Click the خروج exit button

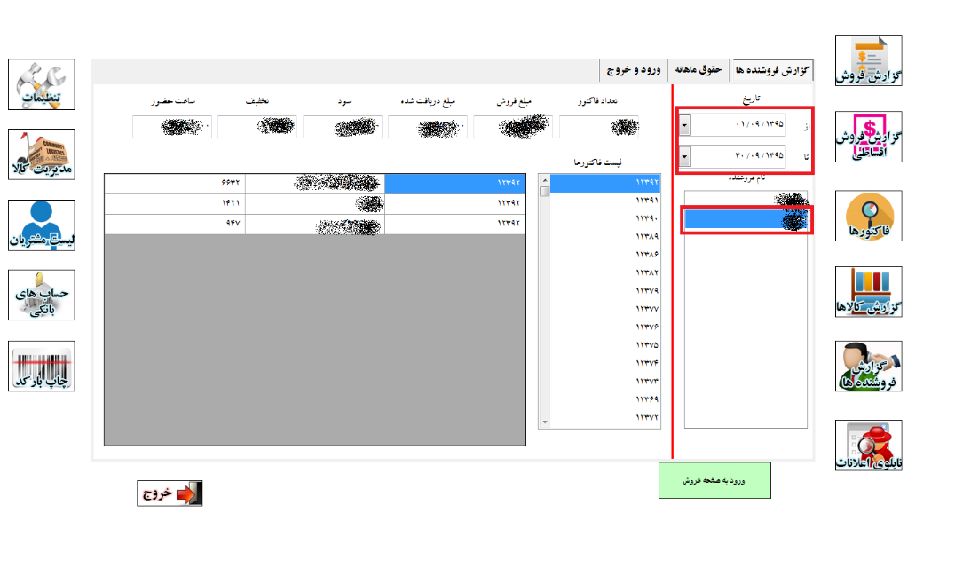coord(170,493)
